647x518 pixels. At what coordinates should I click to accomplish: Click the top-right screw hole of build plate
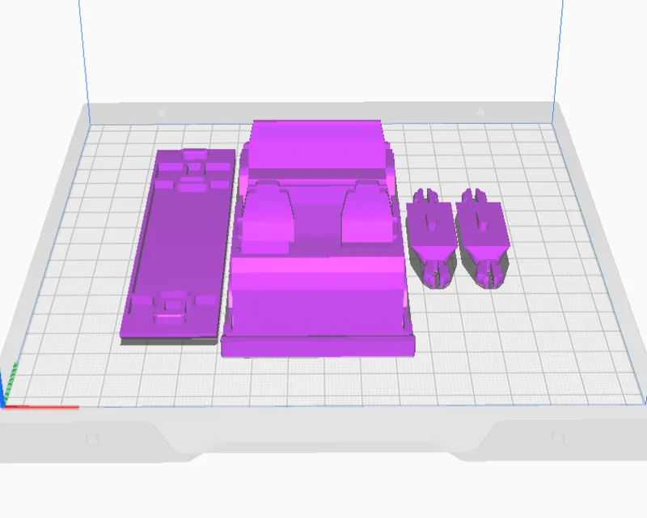point(480,112)
